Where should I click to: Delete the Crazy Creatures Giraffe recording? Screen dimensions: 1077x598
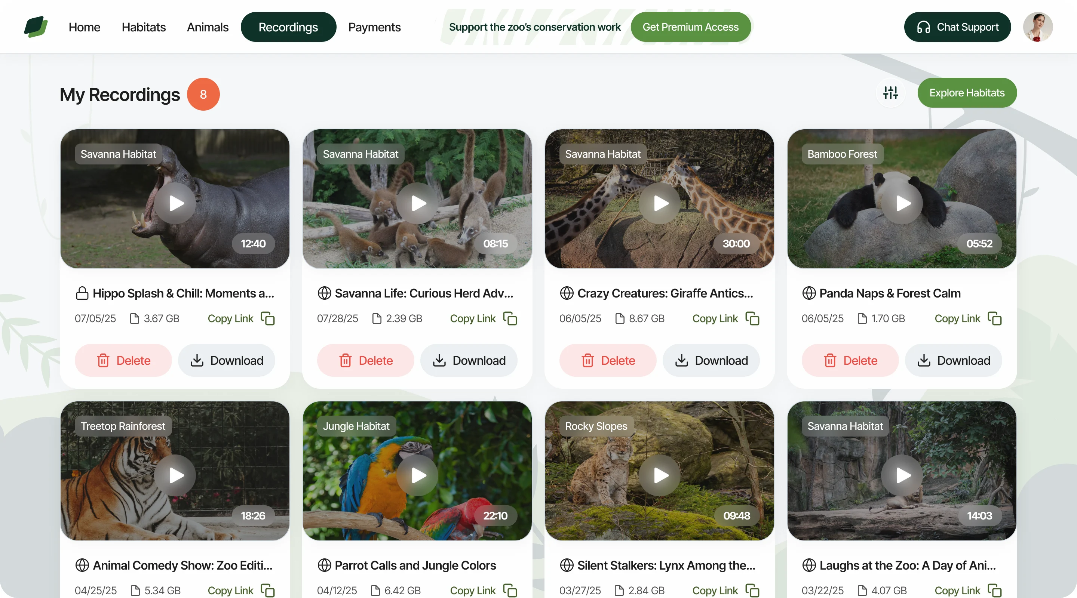608,360
